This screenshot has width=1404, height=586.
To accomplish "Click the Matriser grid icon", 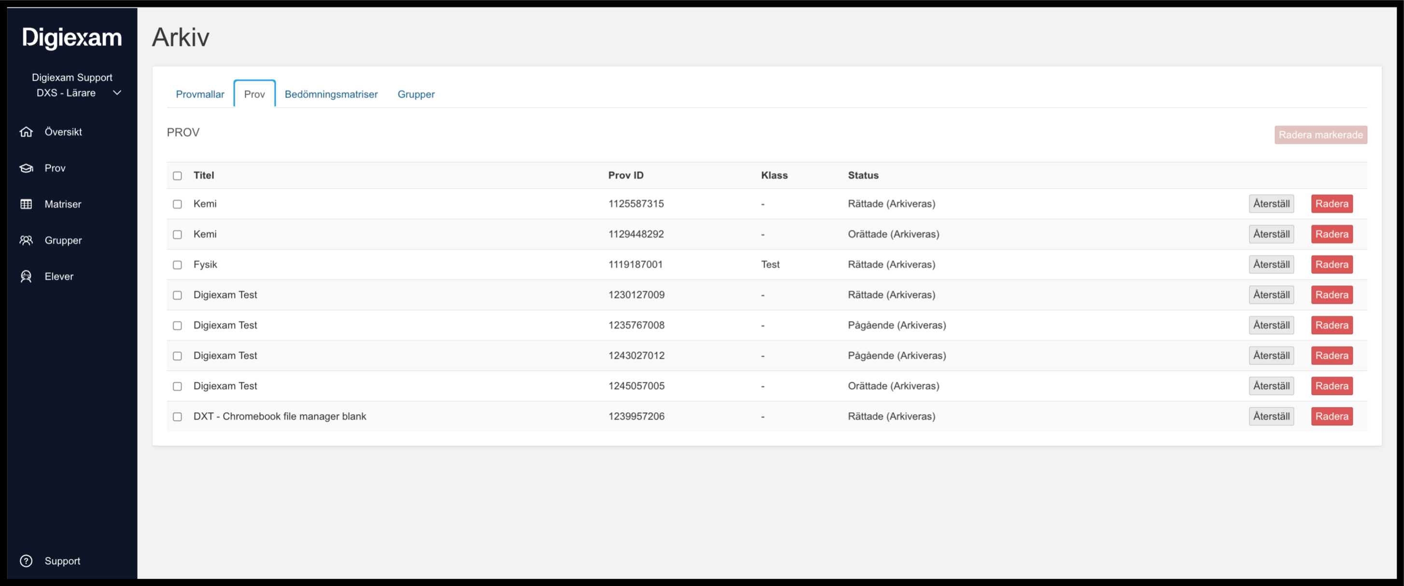I will point(26,204).
